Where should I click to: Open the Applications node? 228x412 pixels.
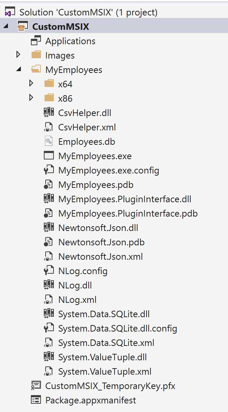(70, 41)
